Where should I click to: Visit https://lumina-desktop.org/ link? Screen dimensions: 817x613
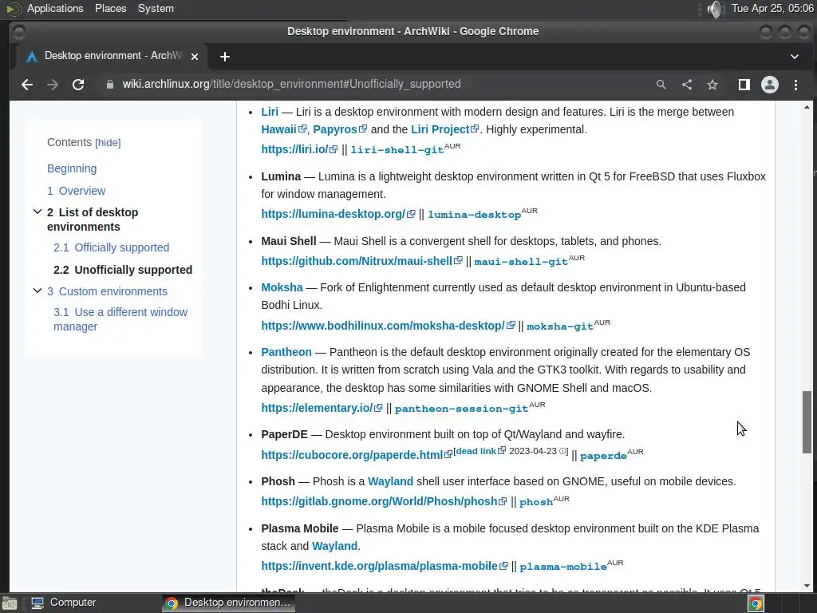coord(337,214)
